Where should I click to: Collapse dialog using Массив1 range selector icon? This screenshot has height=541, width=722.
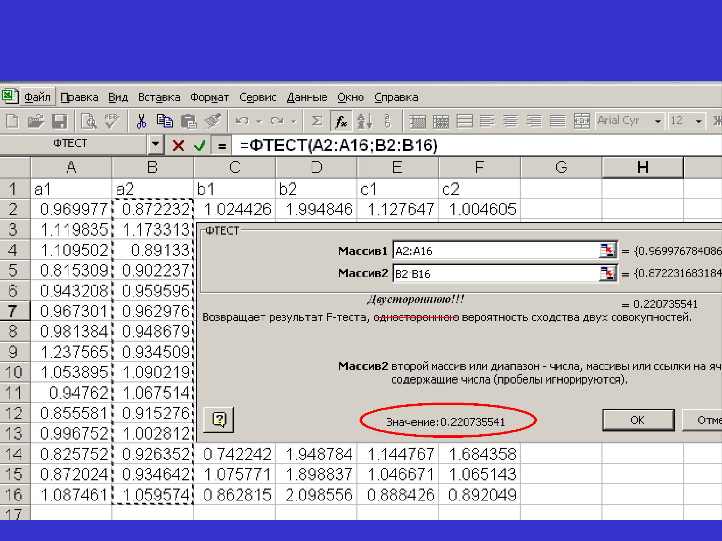[607, 250]
